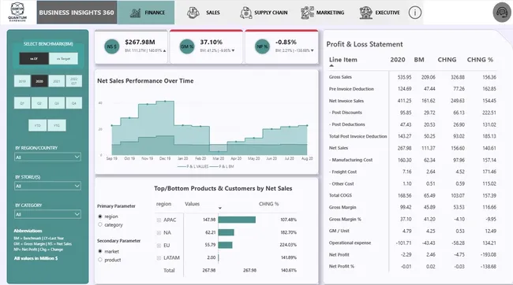Select the category primary parameter radio
The height and width of the screenshot is (285, 513).
(x=100, y=224)
